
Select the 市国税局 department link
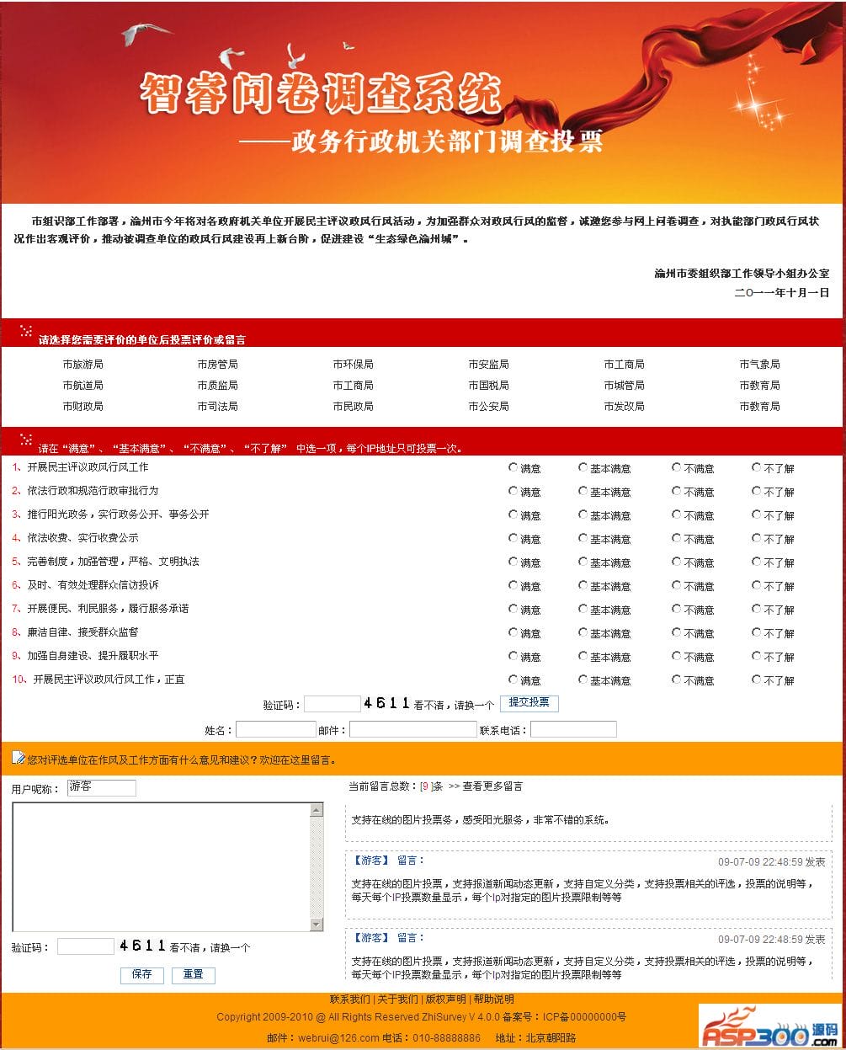coord(490,385)
